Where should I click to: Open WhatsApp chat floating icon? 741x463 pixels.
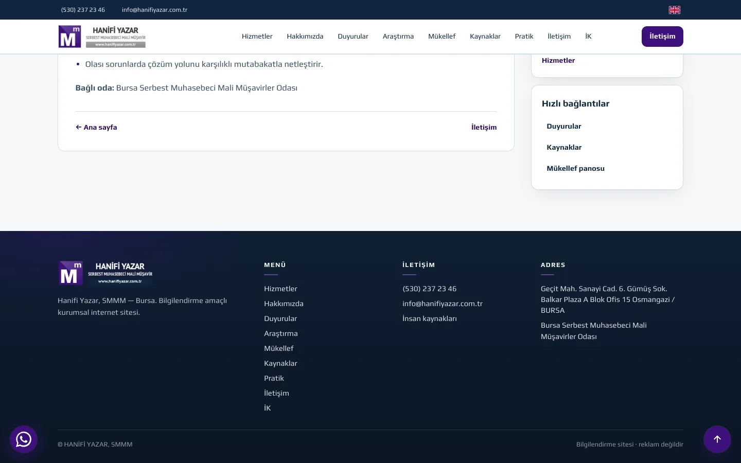point(24,439)
